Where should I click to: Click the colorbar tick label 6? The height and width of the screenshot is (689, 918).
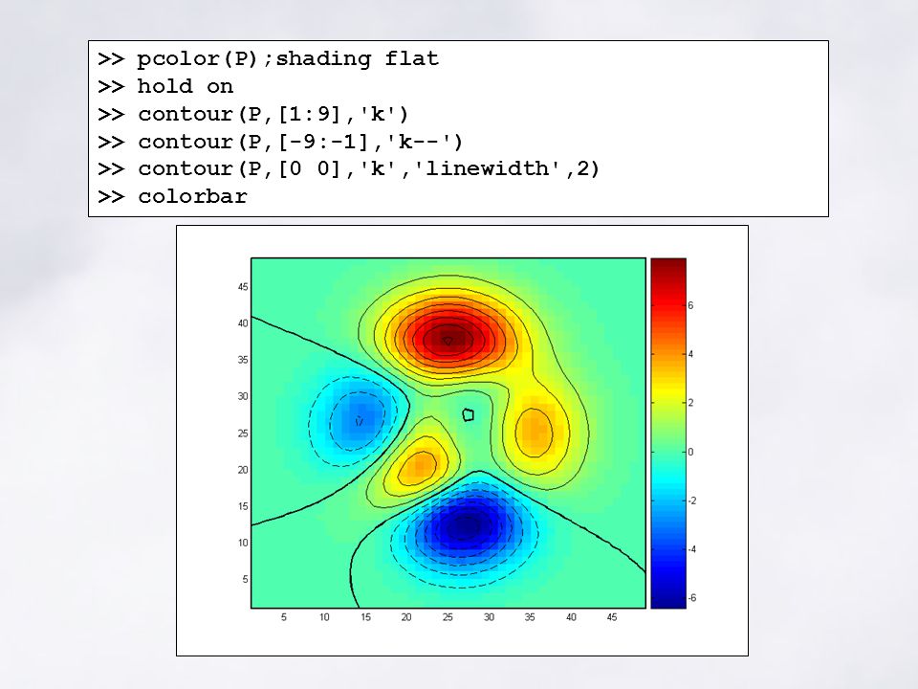point(690,305)
